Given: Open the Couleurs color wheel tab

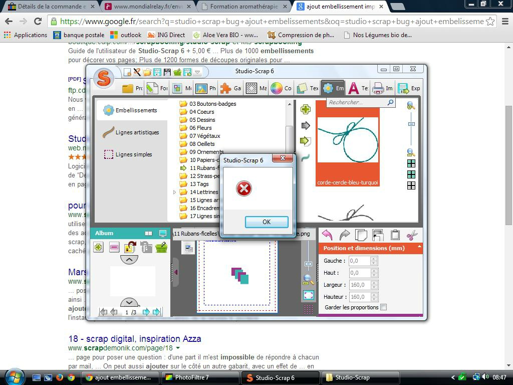Looking at the screenshot, I should point(281,88).
